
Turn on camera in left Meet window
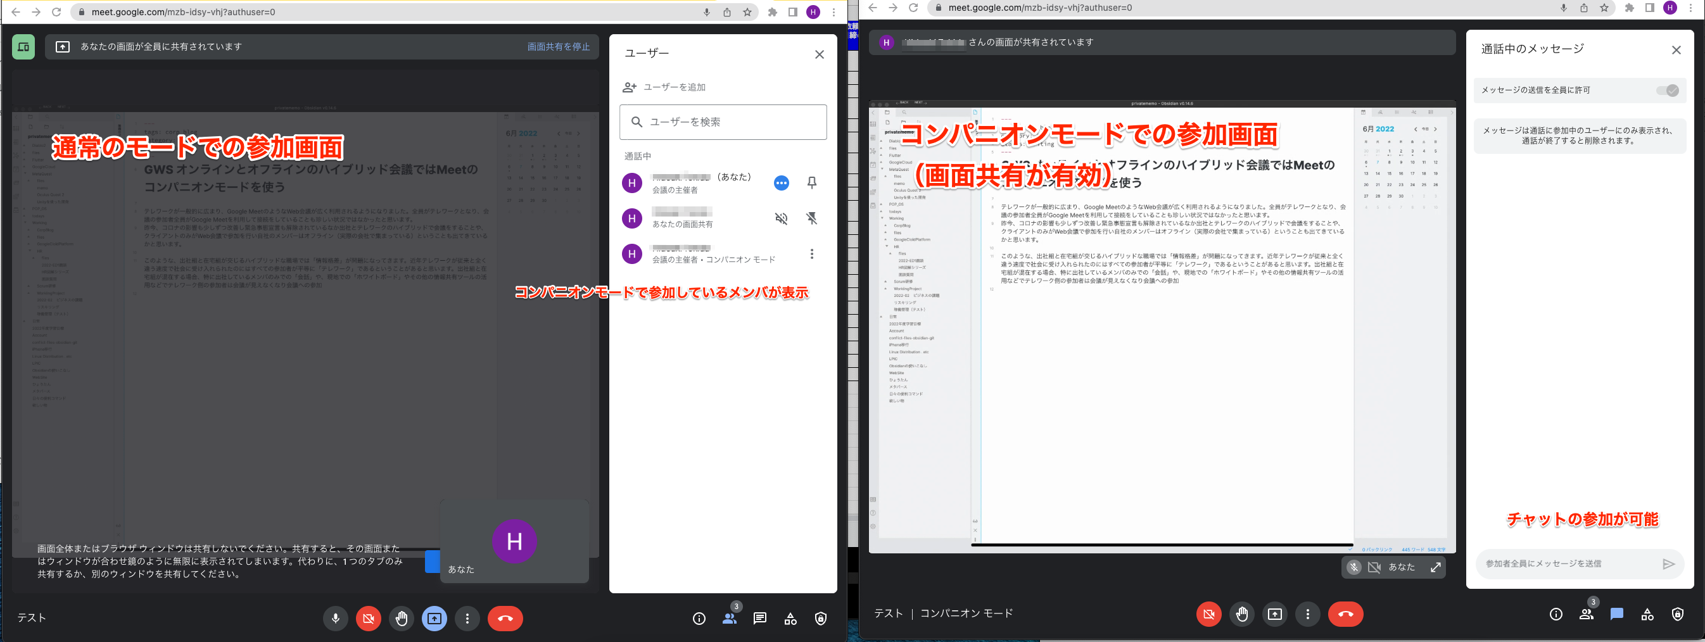tap(369, 618)
